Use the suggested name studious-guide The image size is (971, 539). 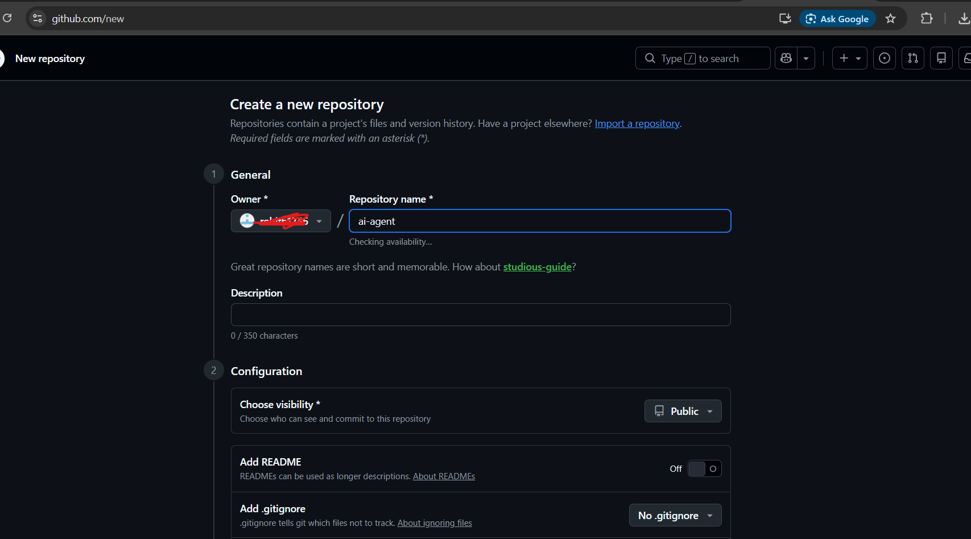(x=538, y=267)
